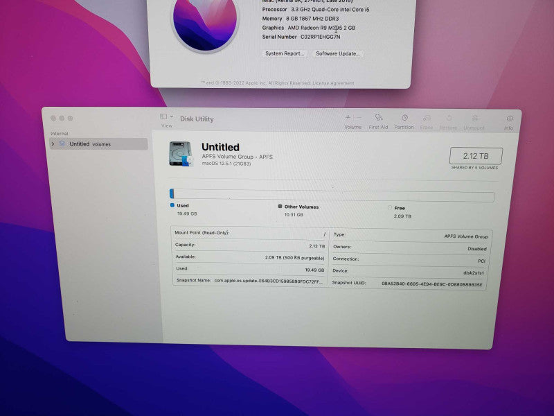
Task: Click the Connection PCI value
Action: pyautogui.click(x=481, y=261)
